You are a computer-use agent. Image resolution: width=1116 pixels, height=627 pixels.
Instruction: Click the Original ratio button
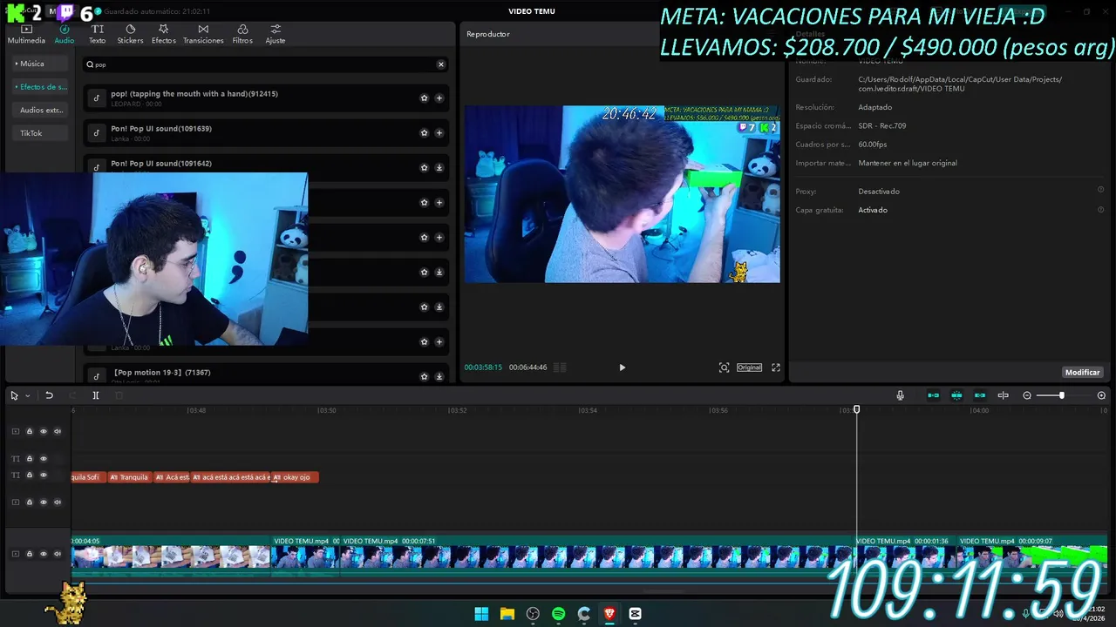pyautogui.click(x=749, y=367)
